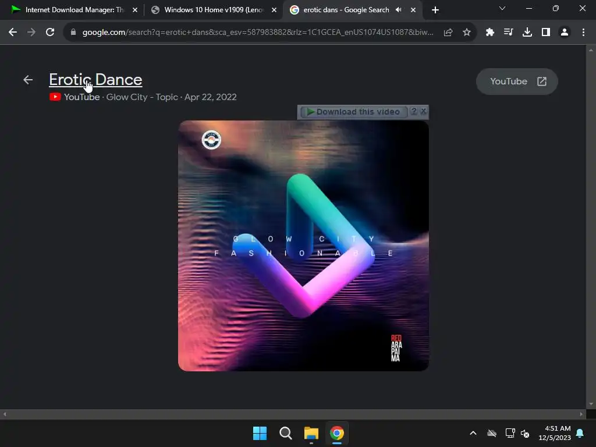
Task: Close the Internet Download Manager tab
Action: point(135,10)
